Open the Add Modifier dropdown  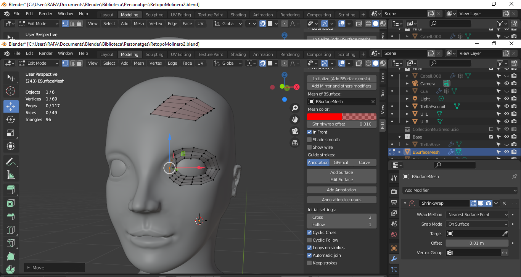pyautogui.click(x=460, y=190)
